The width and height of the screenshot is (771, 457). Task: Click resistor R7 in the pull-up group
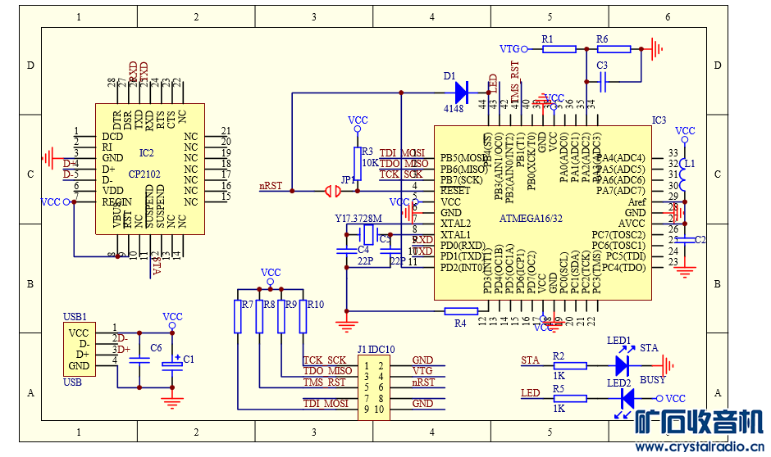pos(238,317)
